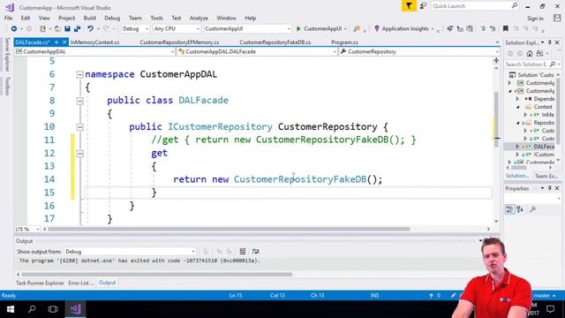Viewport: 565px width, 318px height.
Task: Switch to the Program.cs tab
Action: click(344, 42)
